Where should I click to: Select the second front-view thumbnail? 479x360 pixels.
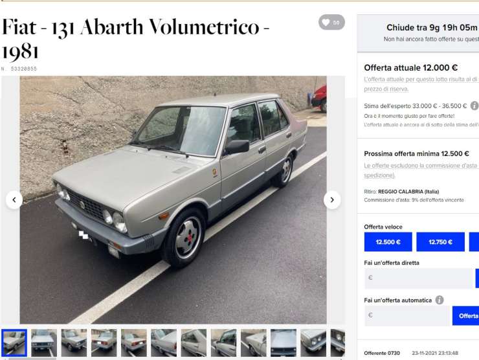[44, 343]
